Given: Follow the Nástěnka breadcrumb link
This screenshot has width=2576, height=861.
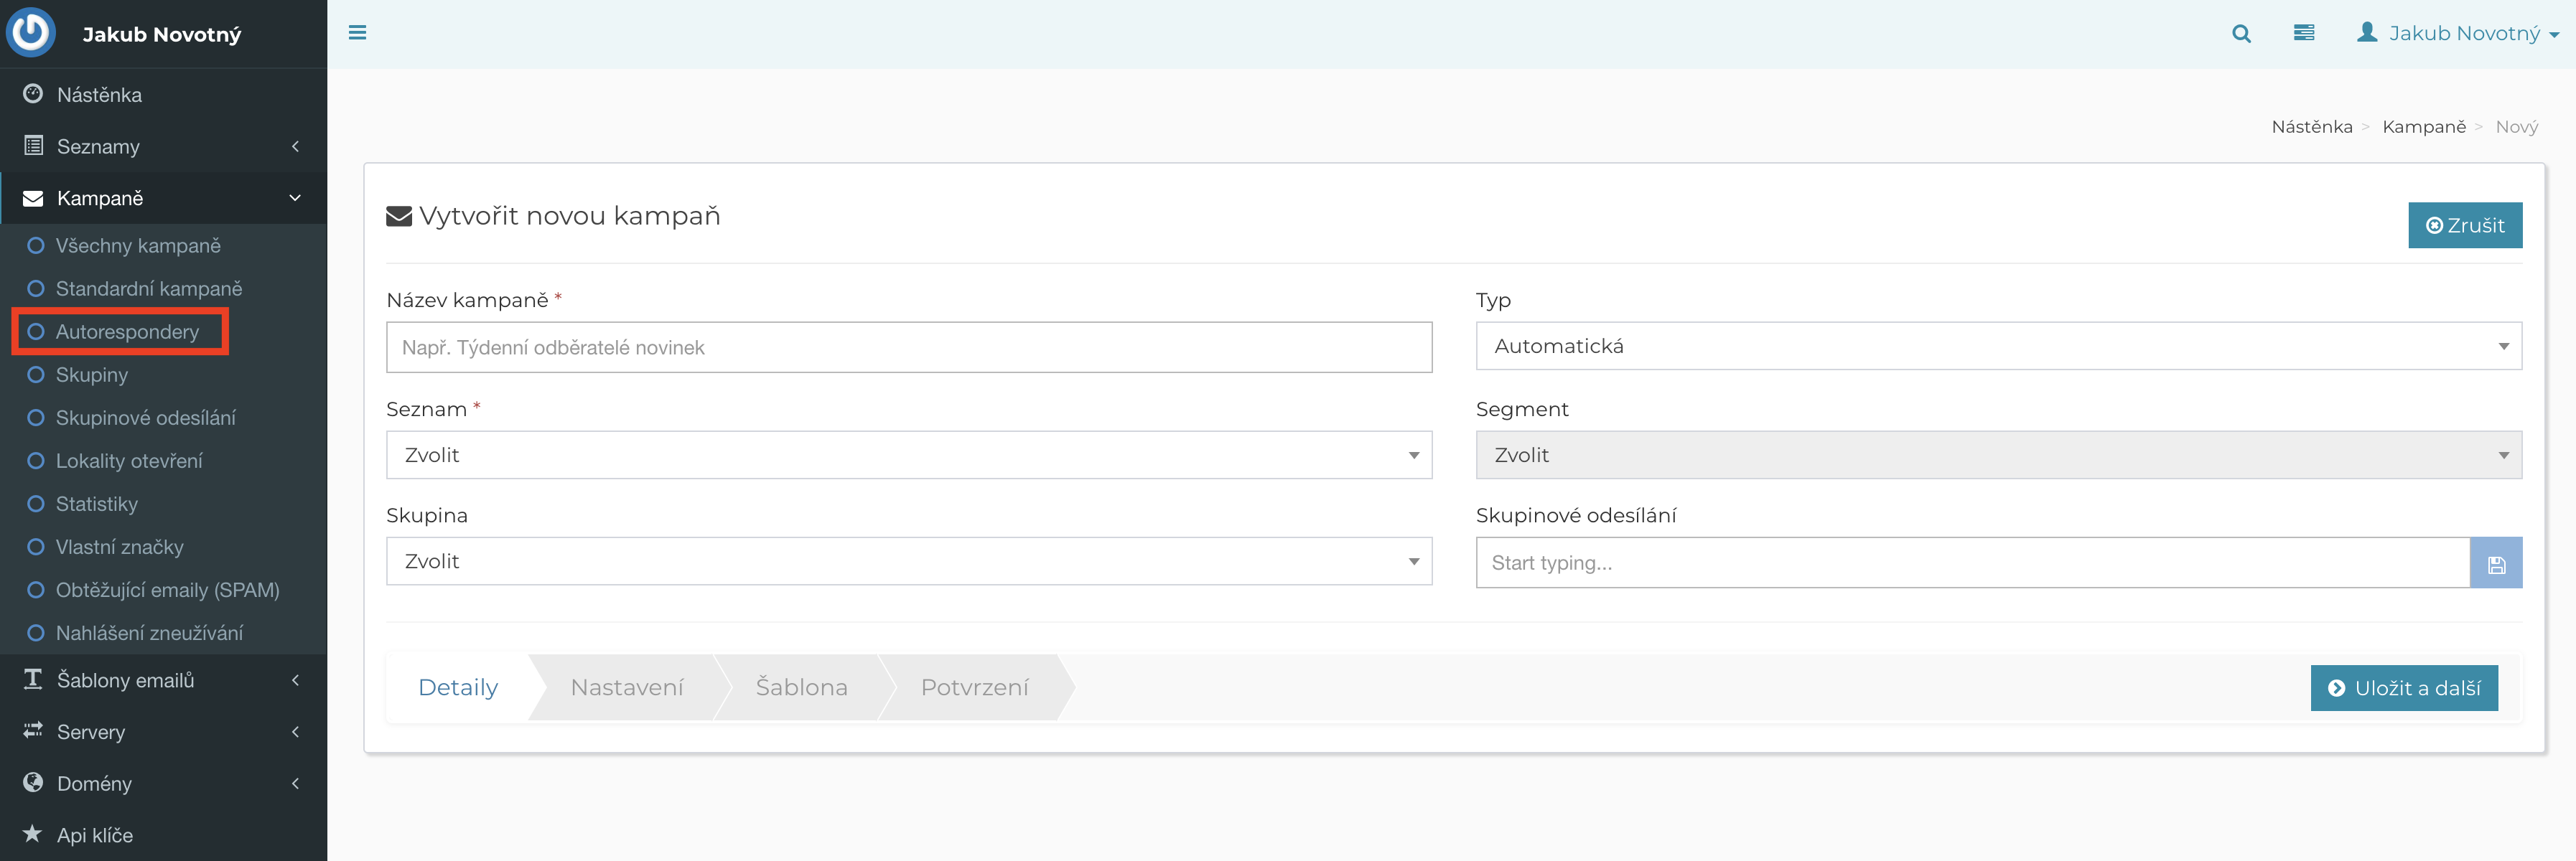Looking at the screenshot, I should (2312, 127).
